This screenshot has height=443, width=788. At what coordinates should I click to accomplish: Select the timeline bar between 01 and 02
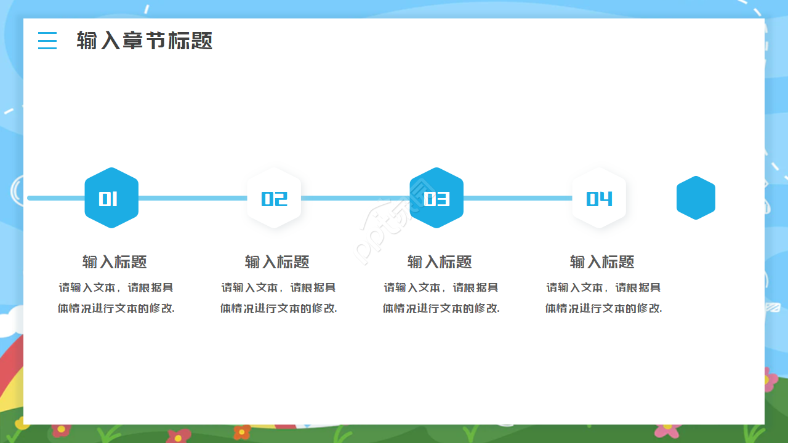(192, 198)
